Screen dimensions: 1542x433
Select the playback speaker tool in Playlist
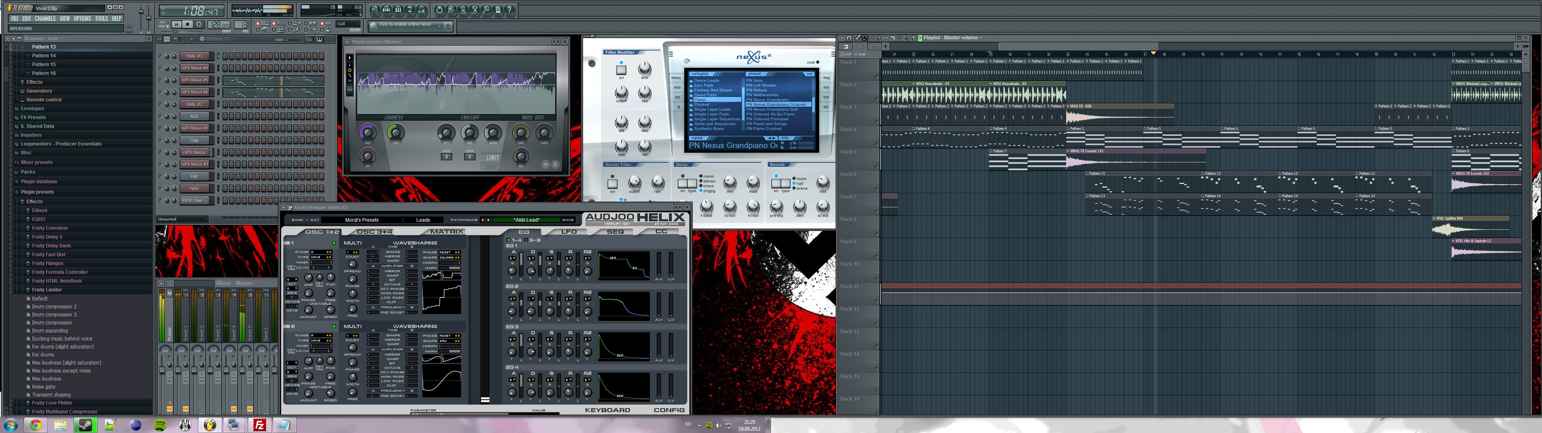click(913, 38)
